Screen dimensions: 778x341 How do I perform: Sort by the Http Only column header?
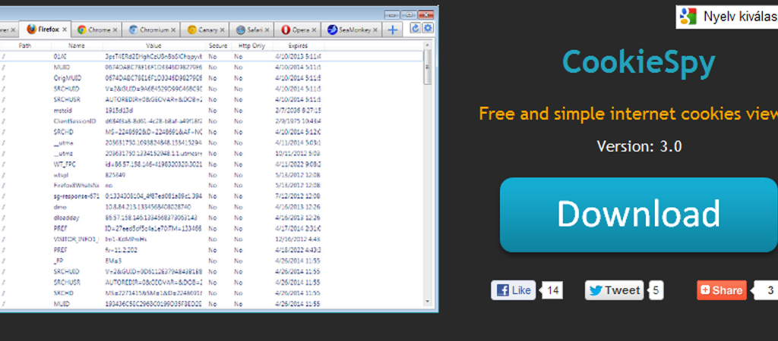tap(251, 45)
